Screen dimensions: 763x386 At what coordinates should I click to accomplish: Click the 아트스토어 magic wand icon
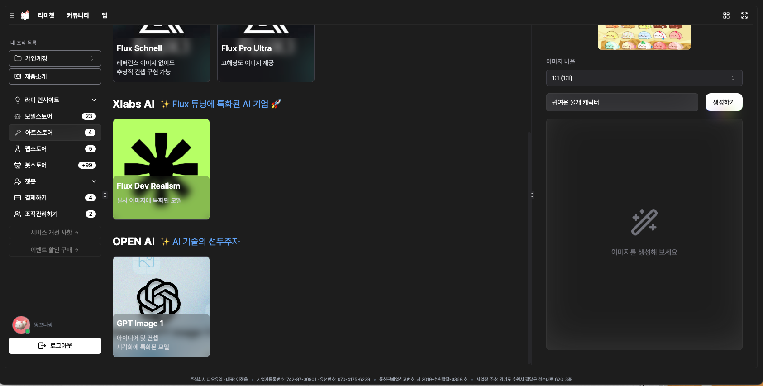(18, 133)
